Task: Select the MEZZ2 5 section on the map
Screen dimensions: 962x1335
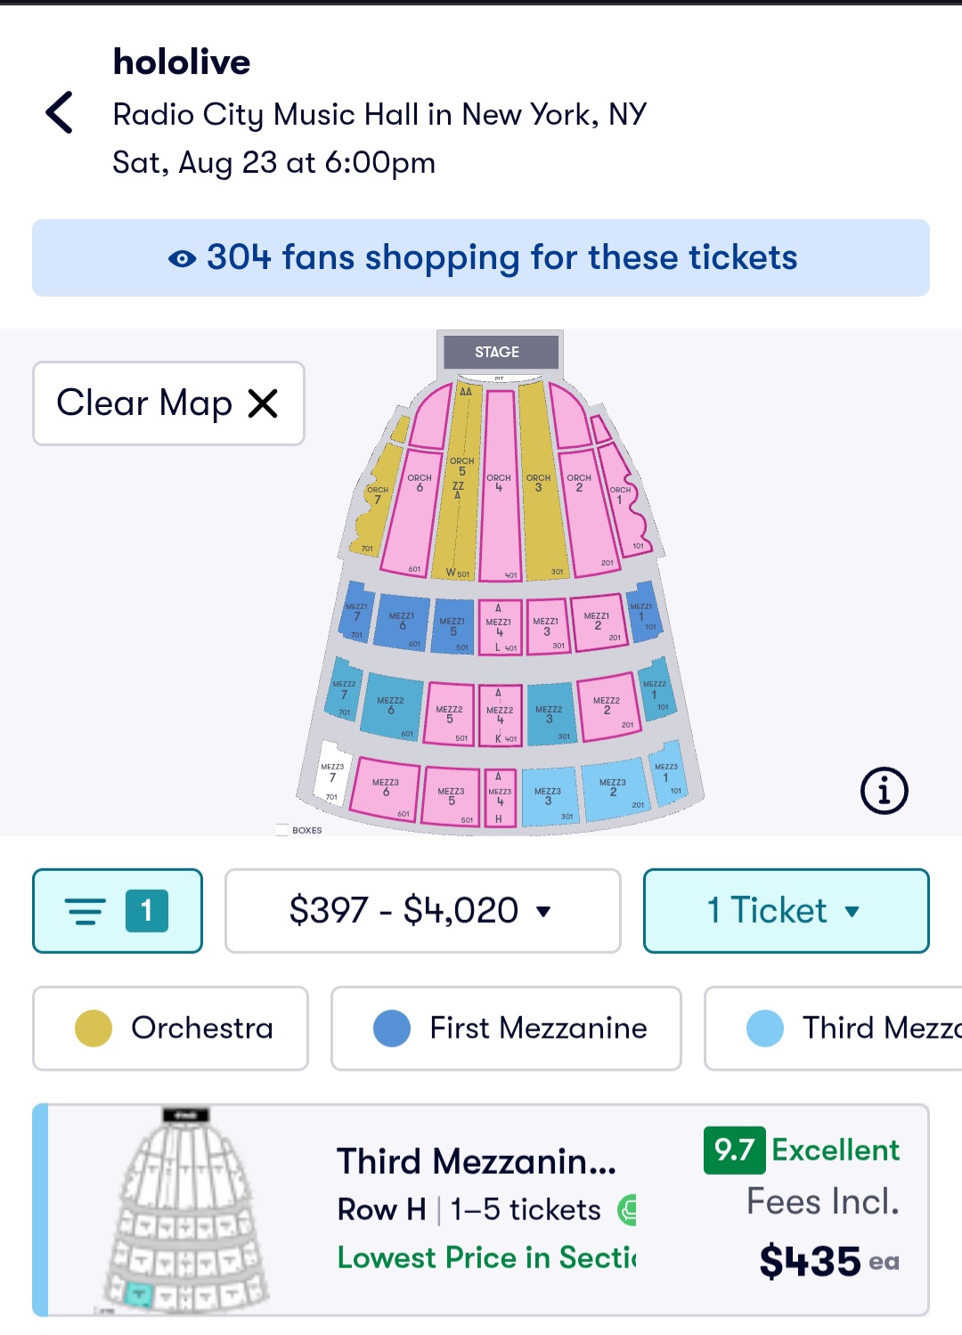Action: pyautogui.click(x=450, y=713)
